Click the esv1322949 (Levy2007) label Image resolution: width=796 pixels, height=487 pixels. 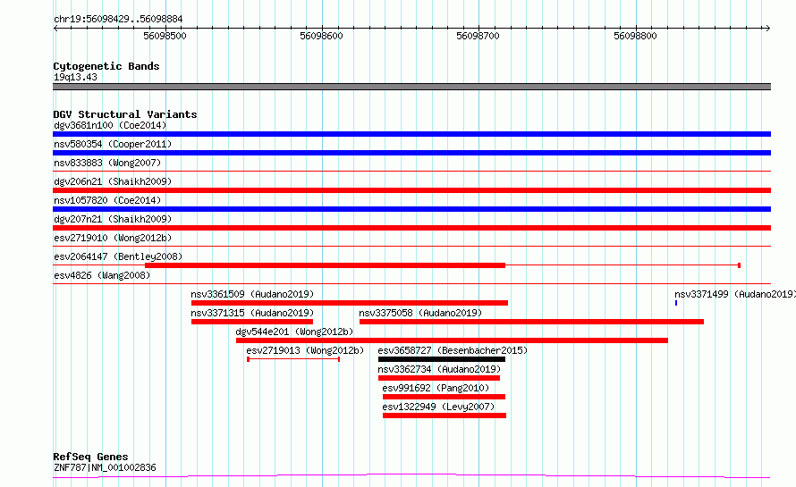[438, 407]
